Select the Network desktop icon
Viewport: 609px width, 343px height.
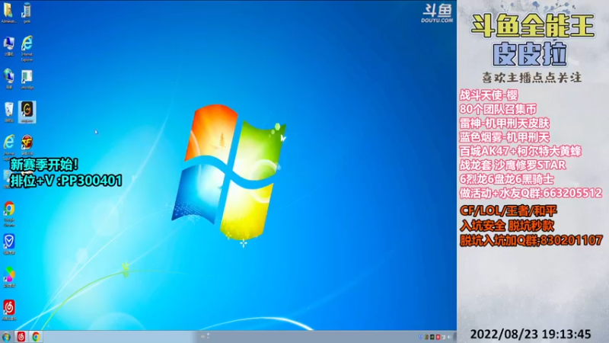pyautogui.click(x=9, y=79)
